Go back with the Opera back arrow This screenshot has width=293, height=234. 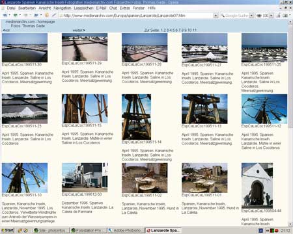pos(16,16)
